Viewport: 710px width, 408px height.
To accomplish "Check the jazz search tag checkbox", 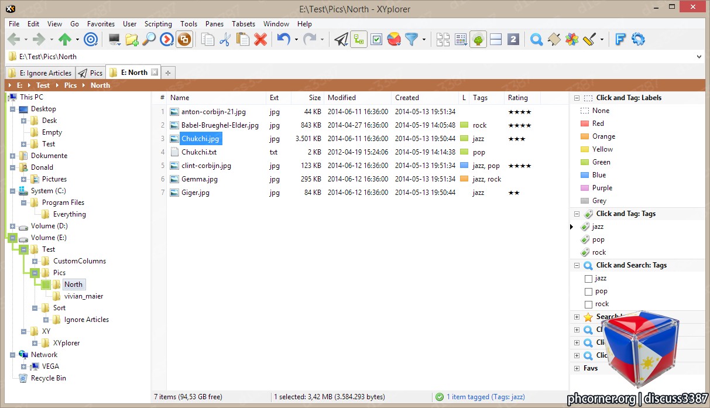I will click(589, 279).
